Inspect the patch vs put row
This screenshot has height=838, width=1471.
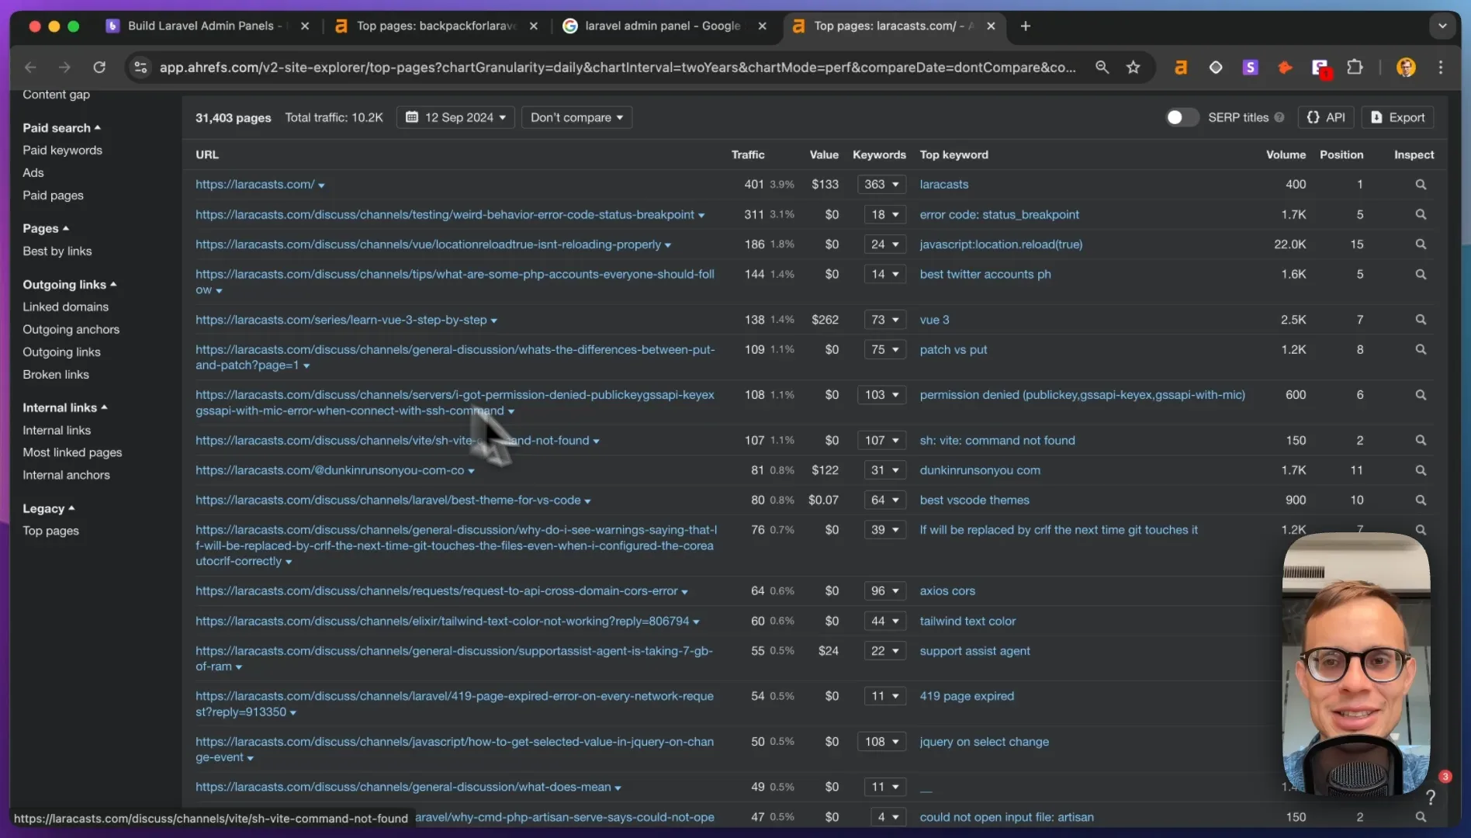1420,350
